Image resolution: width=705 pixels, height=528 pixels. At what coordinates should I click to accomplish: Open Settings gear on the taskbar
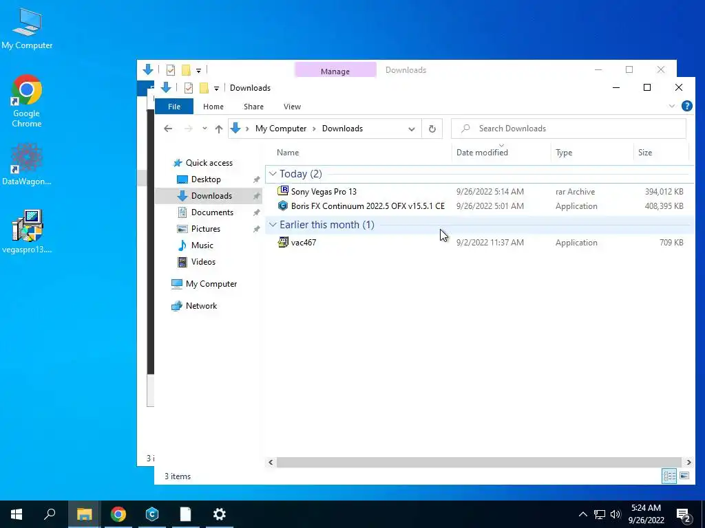pyautogui.click(x=220, y=514)
